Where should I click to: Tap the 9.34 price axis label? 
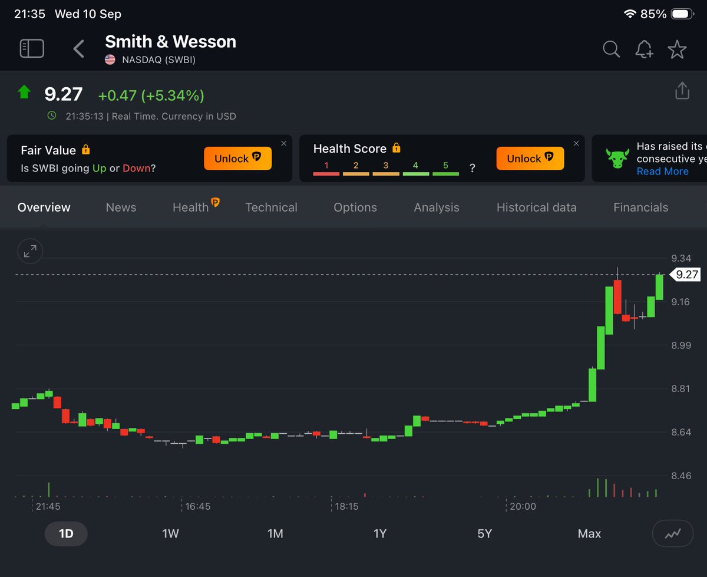[x=681, y=258]
